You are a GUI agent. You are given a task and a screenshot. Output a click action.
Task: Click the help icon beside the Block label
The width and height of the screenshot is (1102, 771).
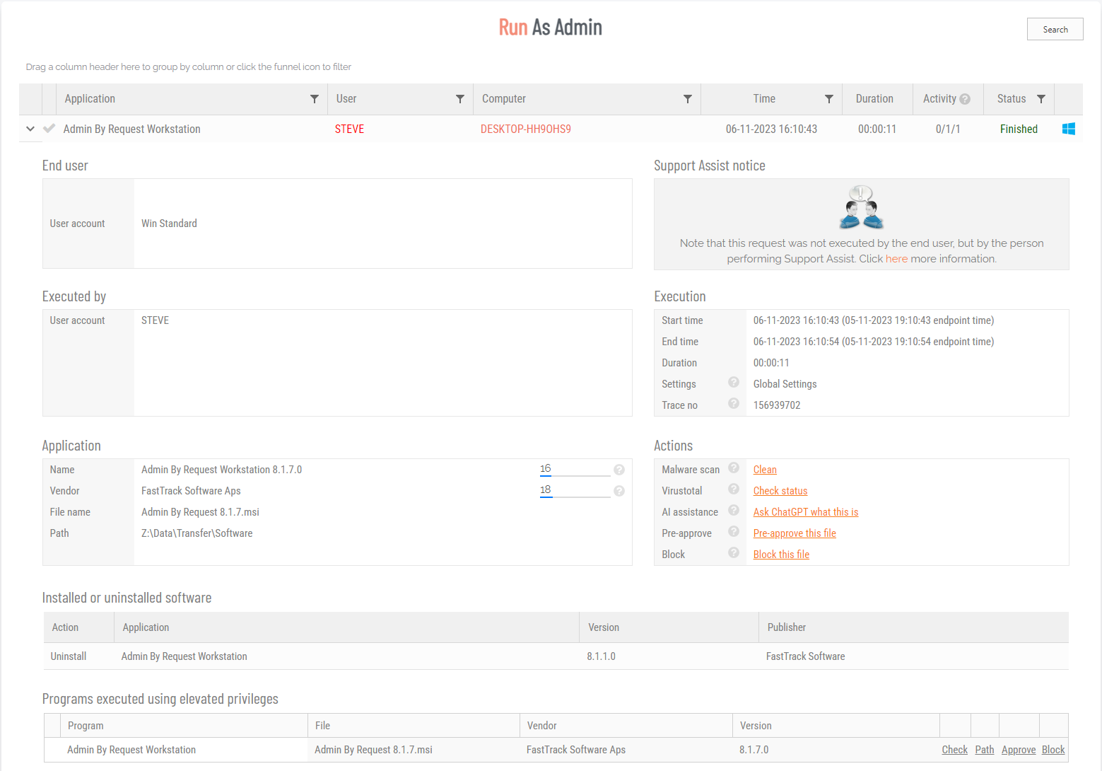coord(734,552)
